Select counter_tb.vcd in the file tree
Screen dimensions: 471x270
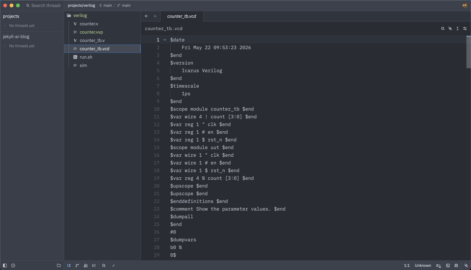click(x=102, y=49)
